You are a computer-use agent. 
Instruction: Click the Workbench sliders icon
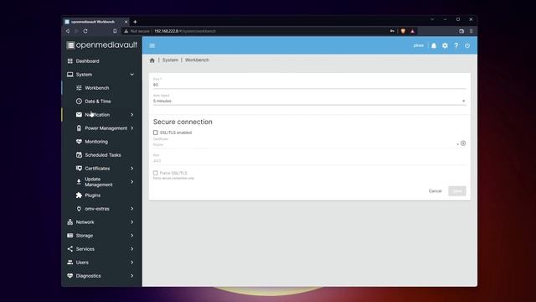point(79,88)
